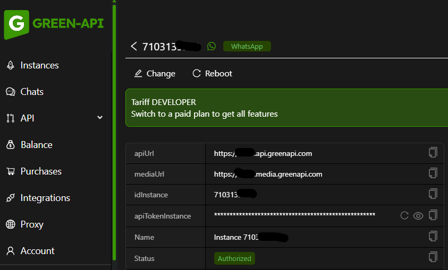Screen dimensions: 448x270
Task: Reboot the instance
Action: click(213, 74)
